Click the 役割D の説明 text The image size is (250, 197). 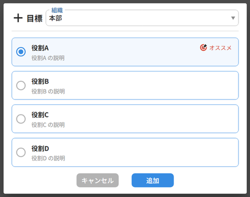click(x=48, y=158)
